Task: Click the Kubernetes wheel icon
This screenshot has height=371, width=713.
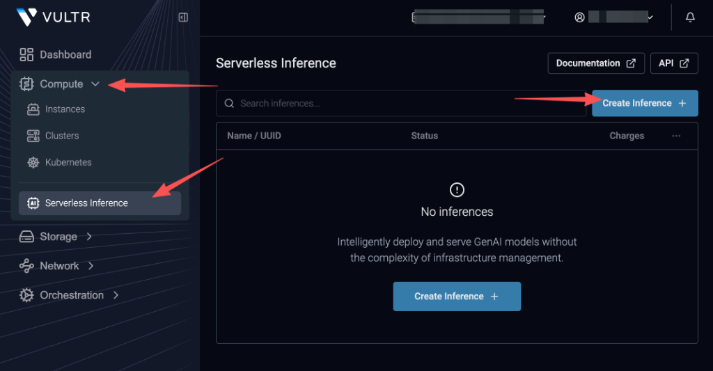Action: pyautogui.click(x=33, y=162)
